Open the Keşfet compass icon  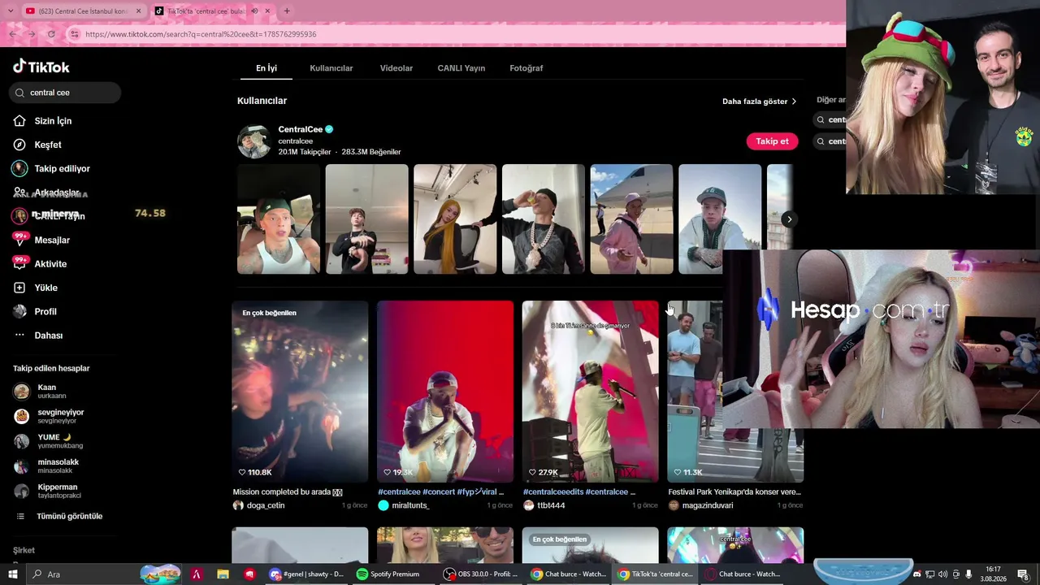[19, 145]
